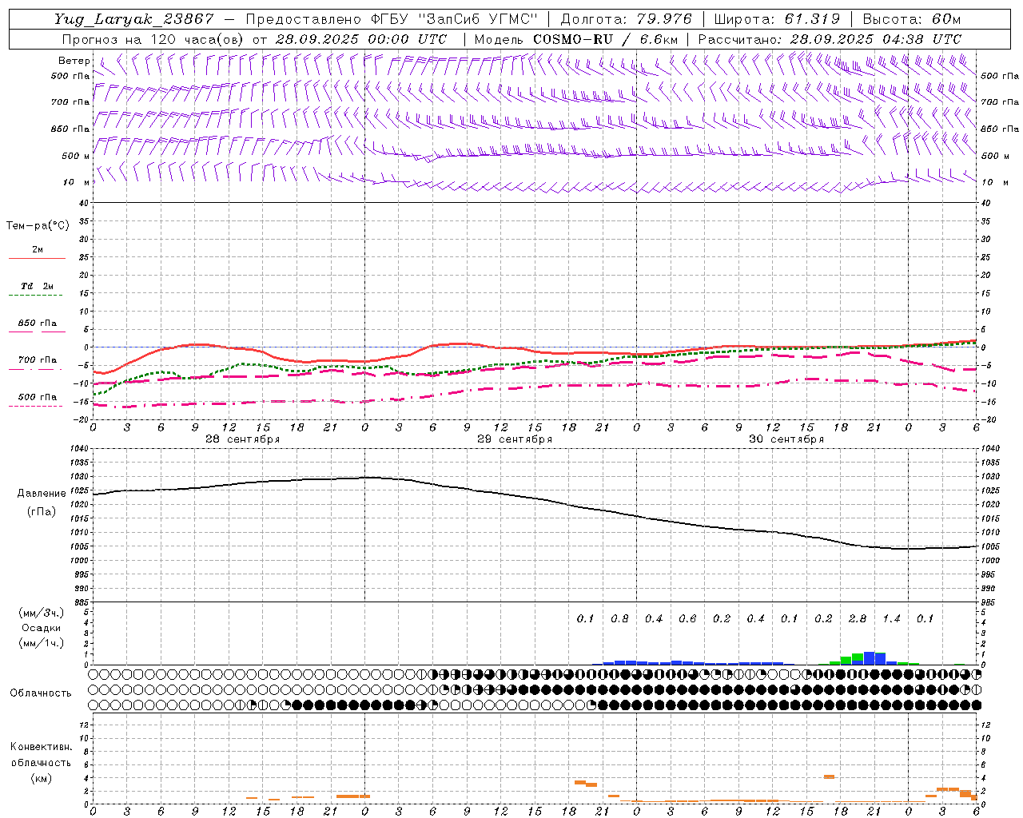Select the 1.4 precipitation amount value
This screenshot has width=1023, height=818.
pyautogui.click(x=891, y=618)
